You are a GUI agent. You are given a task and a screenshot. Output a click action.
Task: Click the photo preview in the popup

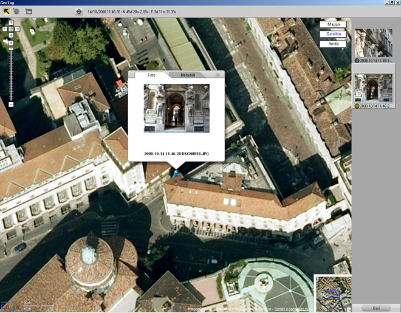pos(176,108)
